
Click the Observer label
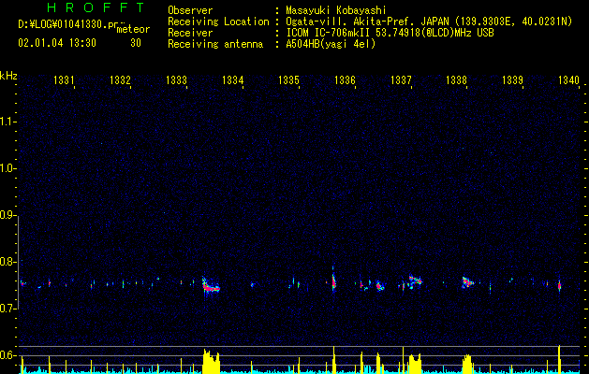click(x=190, y=10)
